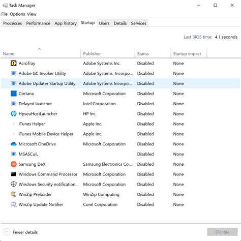Switch to the Details tab
This screenshot has width=241, height=241.
point(120,23)
